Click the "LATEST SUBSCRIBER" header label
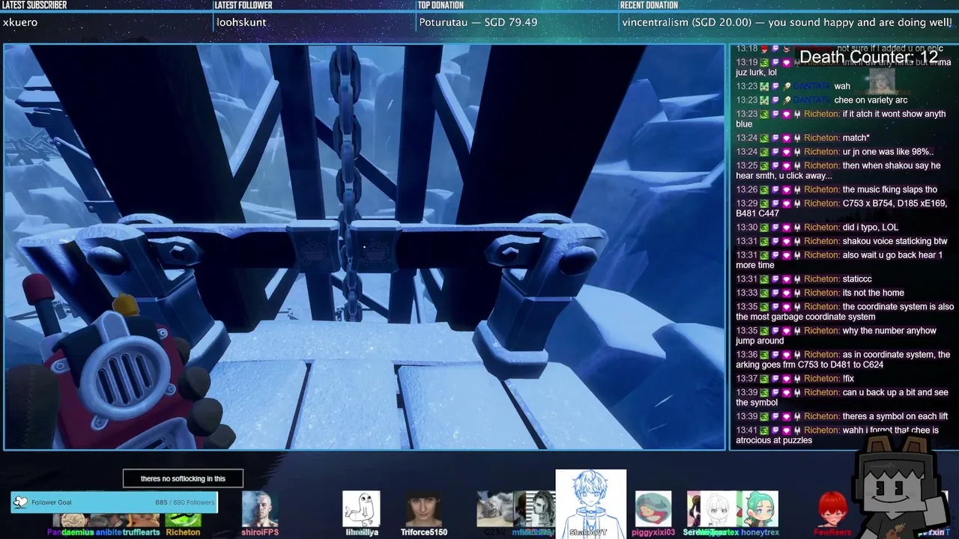 [x=34, y=5]
